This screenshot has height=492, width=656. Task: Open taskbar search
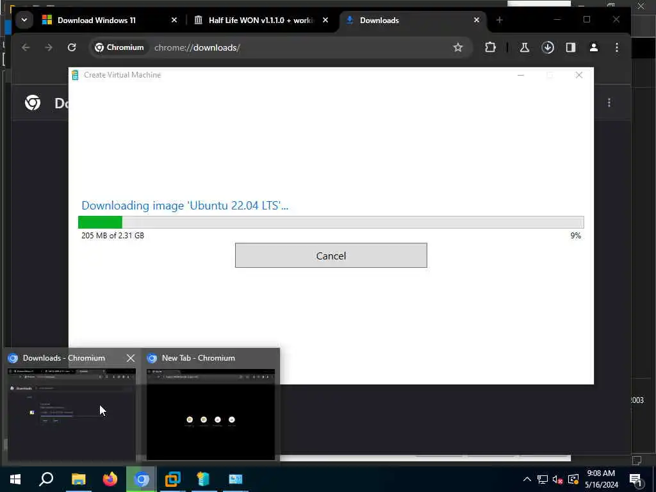[46, 479]
